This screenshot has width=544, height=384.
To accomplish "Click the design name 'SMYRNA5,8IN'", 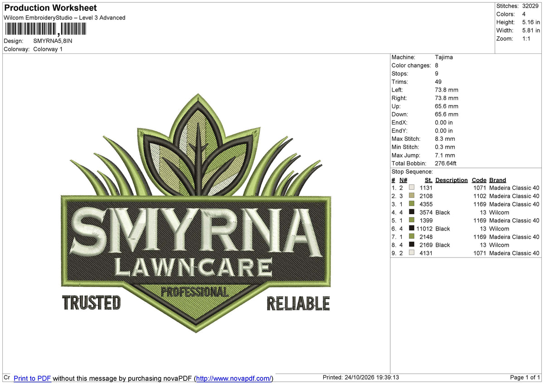I will coord(53,41).
